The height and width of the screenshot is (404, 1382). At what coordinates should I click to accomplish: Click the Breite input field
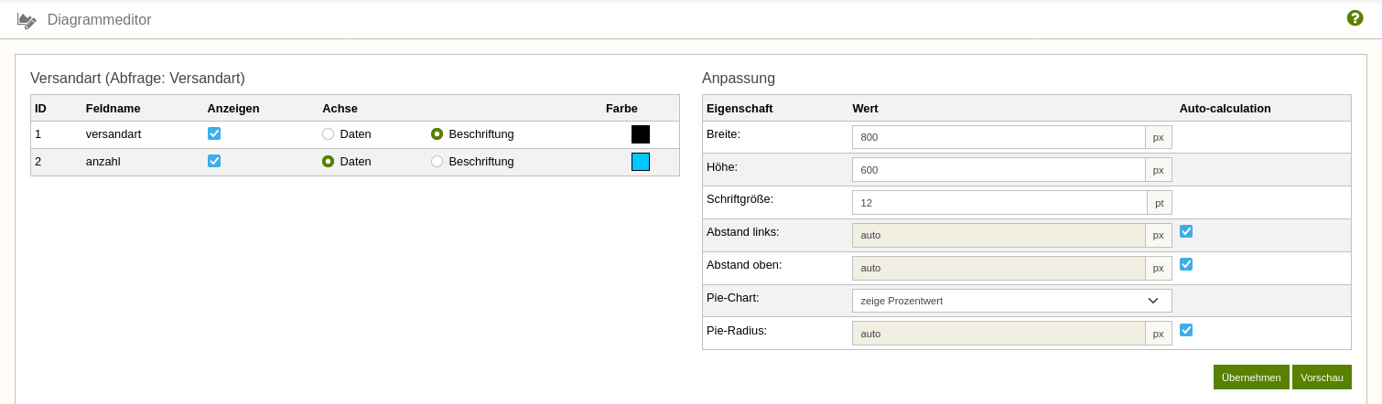pos(999,137)
